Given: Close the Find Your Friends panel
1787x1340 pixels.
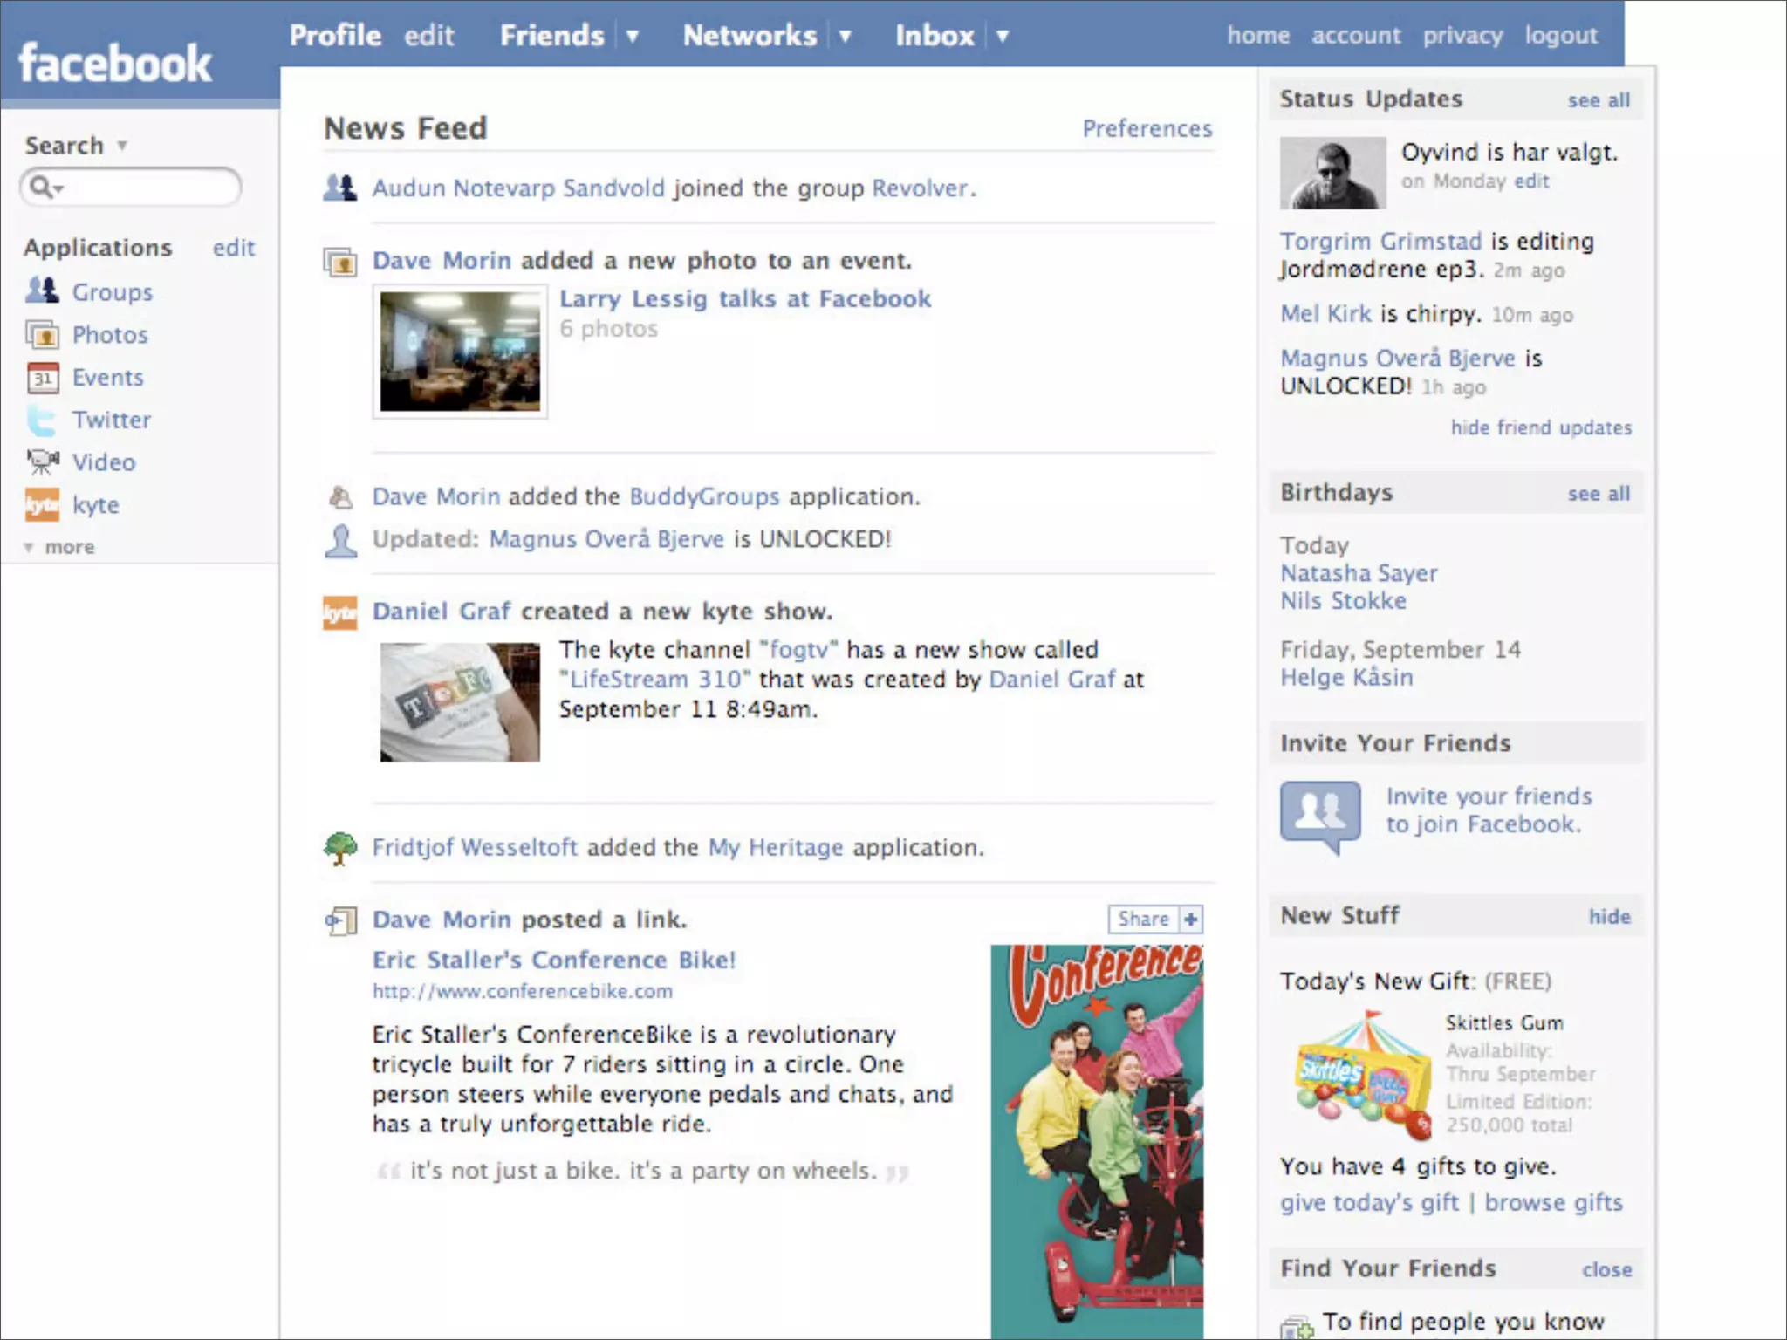Looking at the screenshot, I should pyautogui.click(x=1606, y=1269).
